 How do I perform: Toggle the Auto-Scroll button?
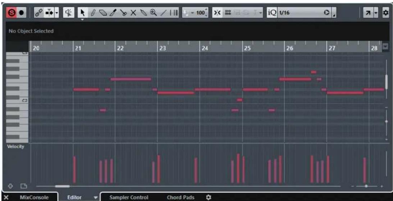(49, 13)
